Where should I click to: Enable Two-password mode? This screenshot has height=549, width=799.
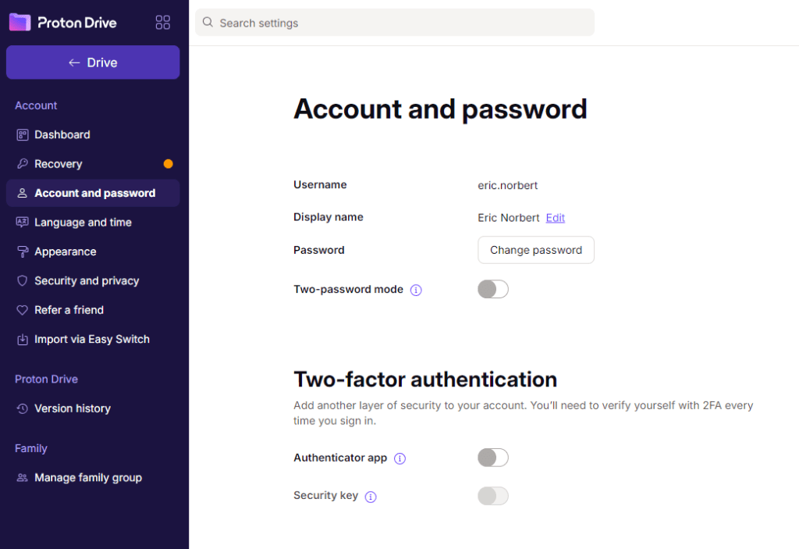tap(492, 289)
